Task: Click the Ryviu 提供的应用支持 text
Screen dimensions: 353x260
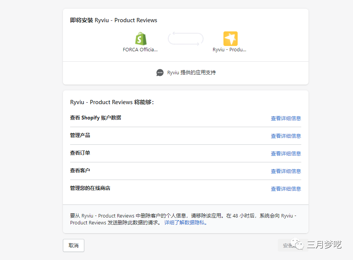Action: coord(191,73)
